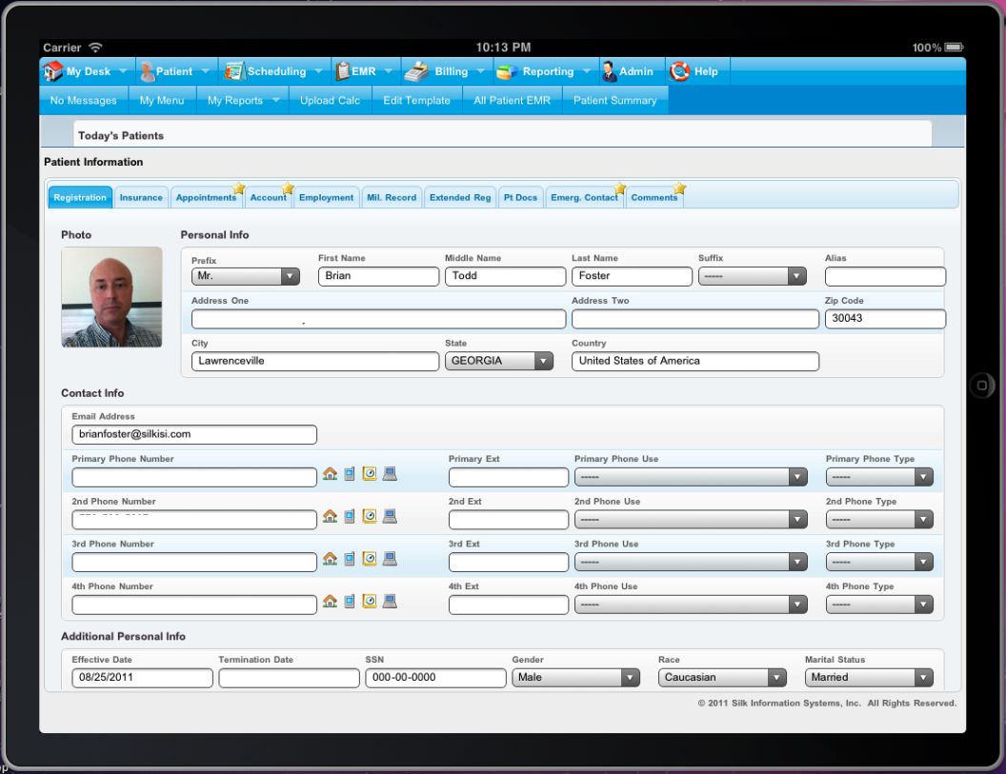This screenshot has width=1006, height=774.
Task: Click mobile icon for Primary Phone Number
Action: tap(349, 474)
